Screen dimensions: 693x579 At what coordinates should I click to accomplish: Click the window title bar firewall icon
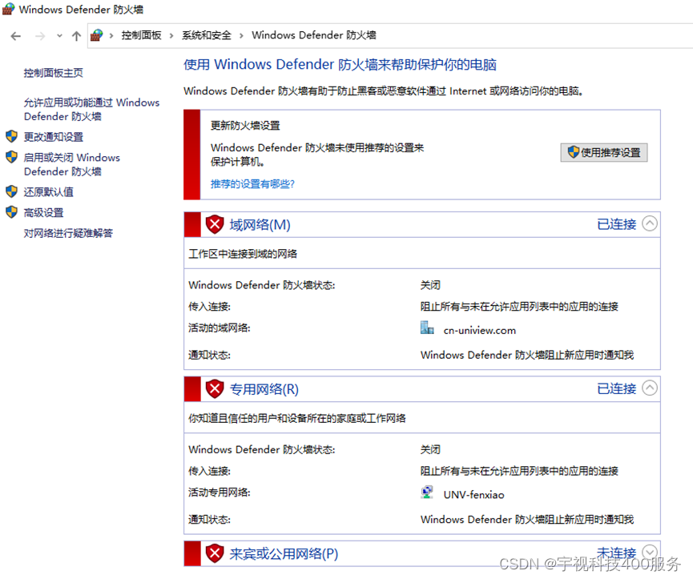click(8, 9)
